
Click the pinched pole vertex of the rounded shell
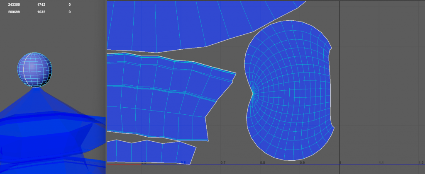coord(253,93)
